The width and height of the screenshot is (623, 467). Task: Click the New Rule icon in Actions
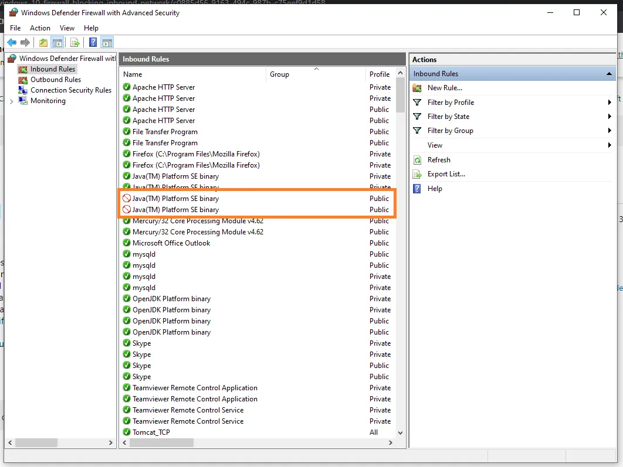pyautogui.click(x=417, y=88)
